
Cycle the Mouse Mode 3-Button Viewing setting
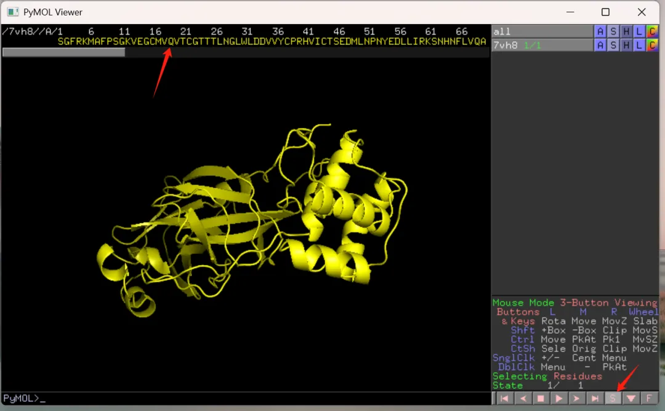(574, 303)
